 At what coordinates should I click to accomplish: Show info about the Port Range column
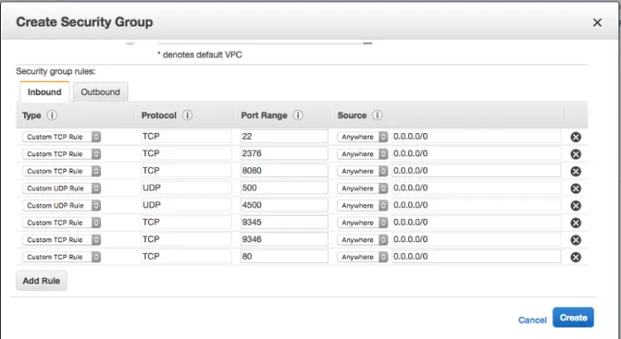click(298, 116)
